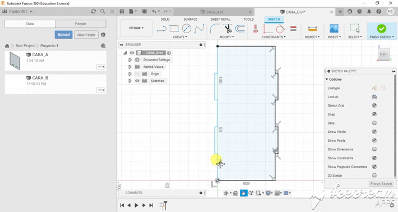This screenshot has width=398, height=212.
Task: Open the notifications bell
Action: click(369, 11)
